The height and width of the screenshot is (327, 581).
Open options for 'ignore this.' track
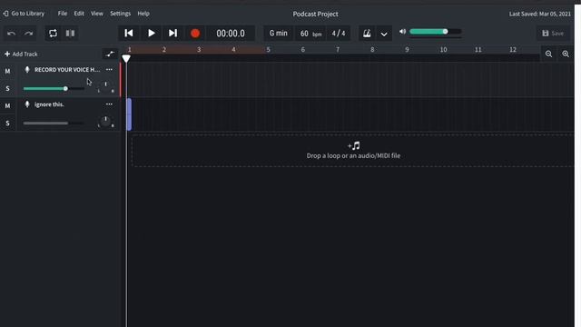[109, 104]
